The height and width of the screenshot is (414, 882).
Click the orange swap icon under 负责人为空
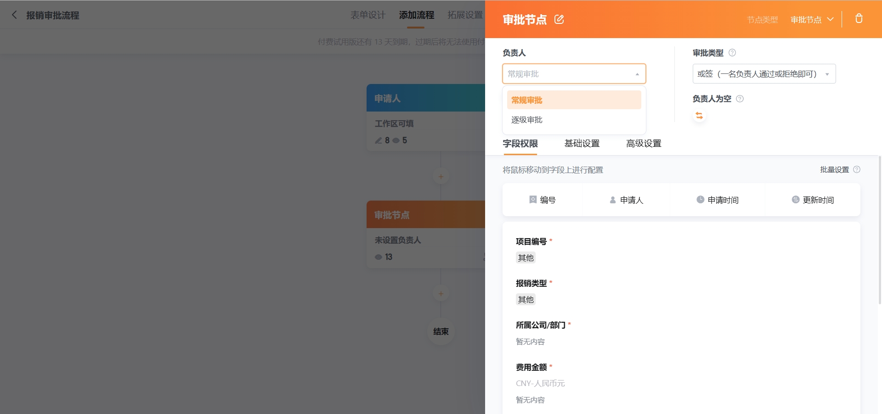click(x=699, y=116)
